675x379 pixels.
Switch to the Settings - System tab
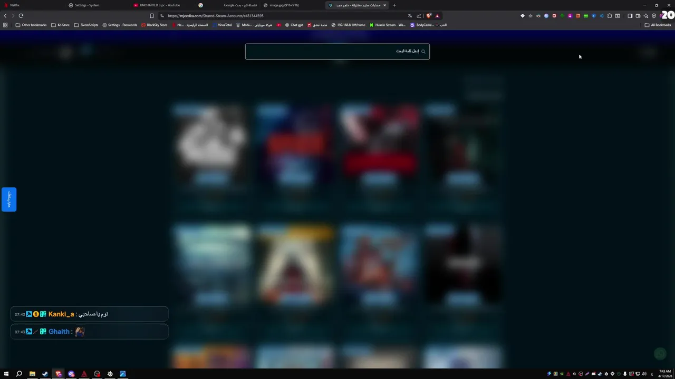click(96, 5)
